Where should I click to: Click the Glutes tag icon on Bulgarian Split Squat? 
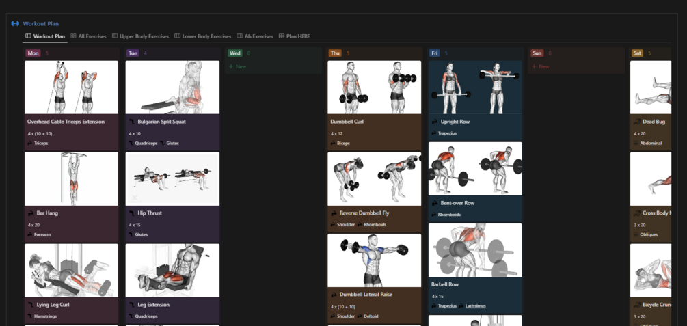coord(162,144)
